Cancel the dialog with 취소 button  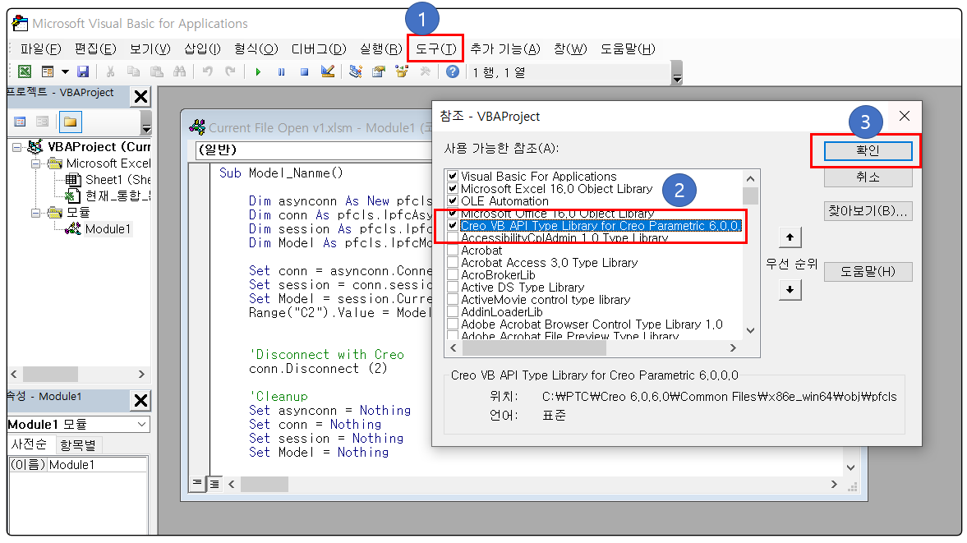coord(868,177)
